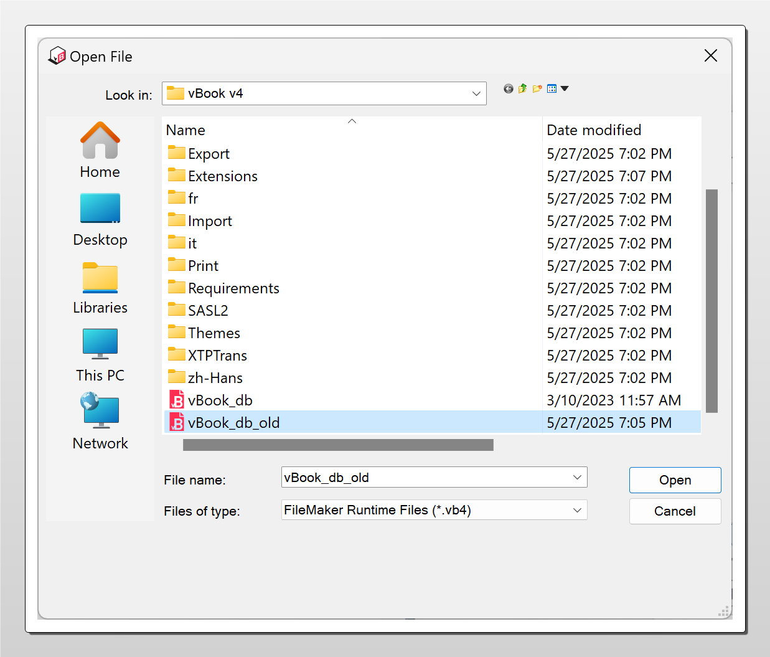Image resolution: width=770 pixels, height=657 pixels.
Task: Click the Open button
Action: pos(675,480)
